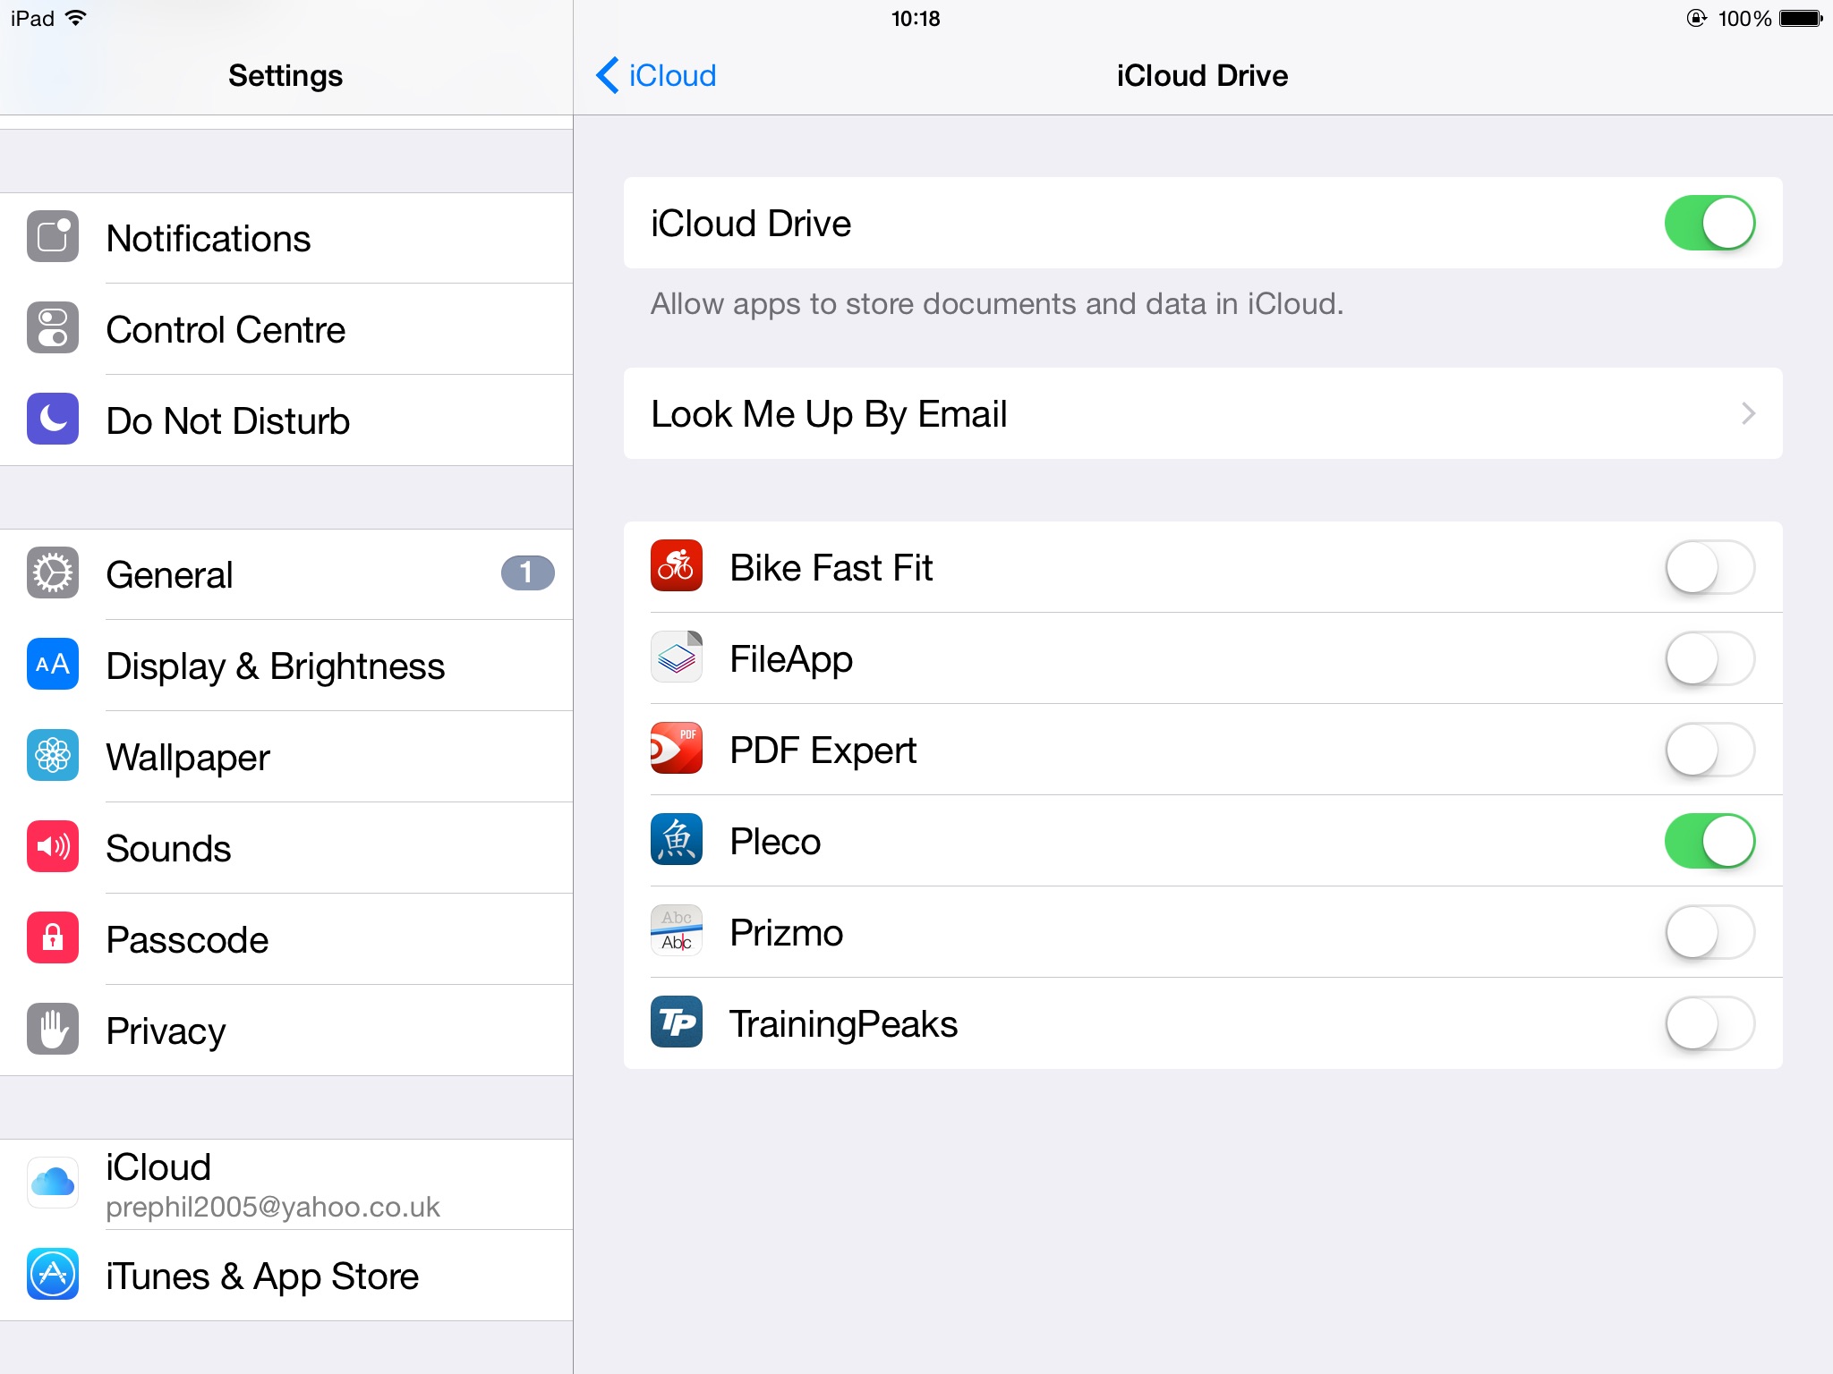
Task: Tap the Privacy hand icon
Action: pyautogui.click(x=53, y=1030)
